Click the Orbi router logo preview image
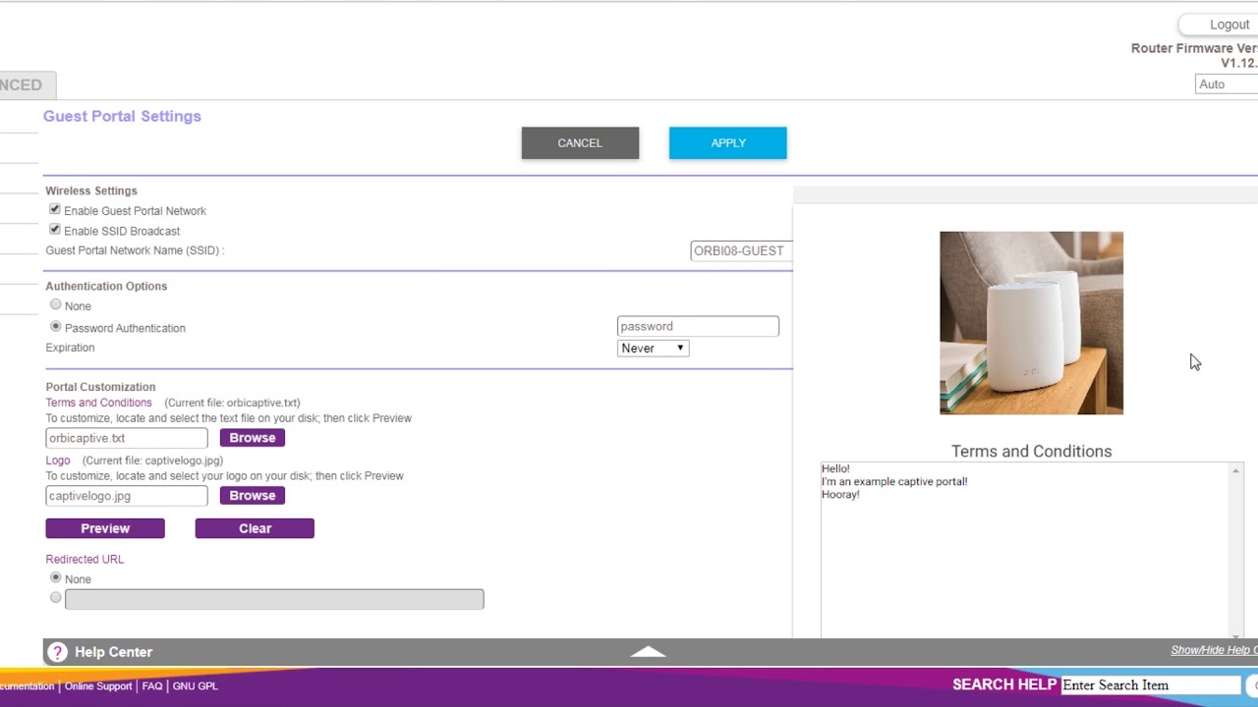This screenshot has height=707, width=1258. [x=1031, y=323]
